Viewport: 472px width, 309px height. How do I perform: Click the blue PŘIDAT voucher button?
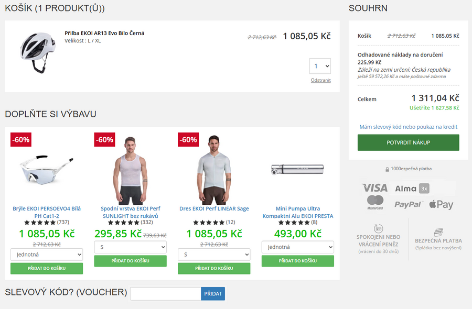click(x=213, y=294)
